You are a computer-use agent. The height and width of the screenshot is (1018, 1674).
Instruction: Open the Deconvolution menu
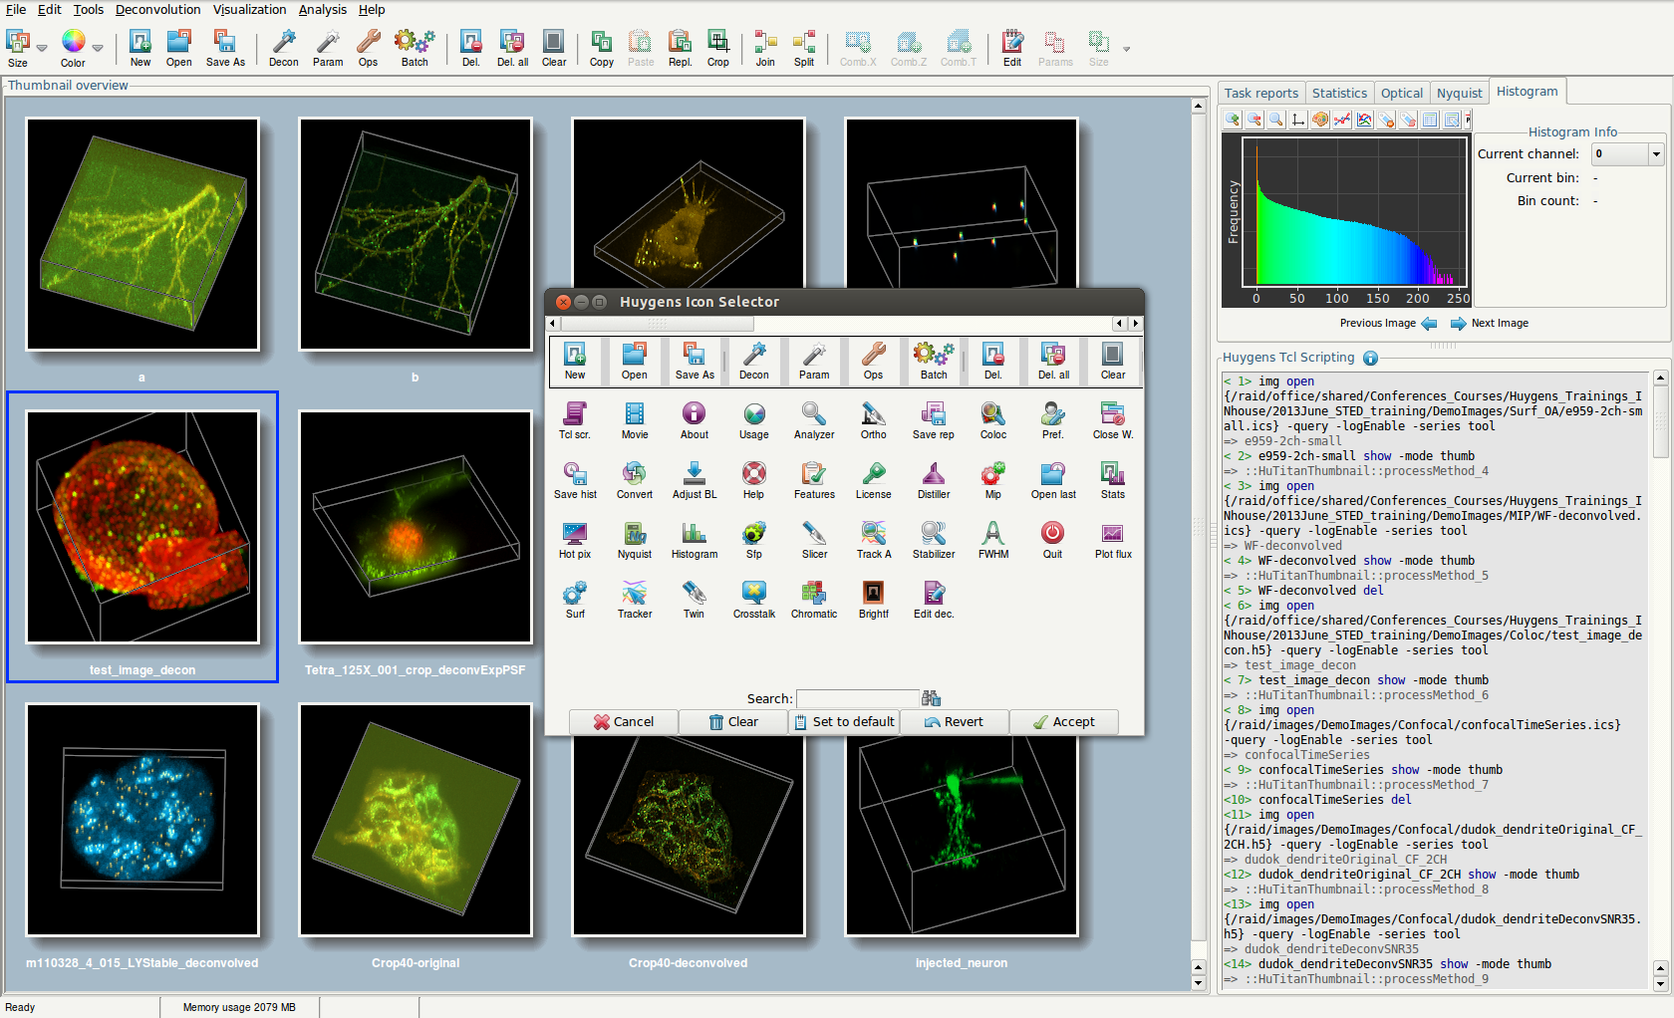(157, 10)
